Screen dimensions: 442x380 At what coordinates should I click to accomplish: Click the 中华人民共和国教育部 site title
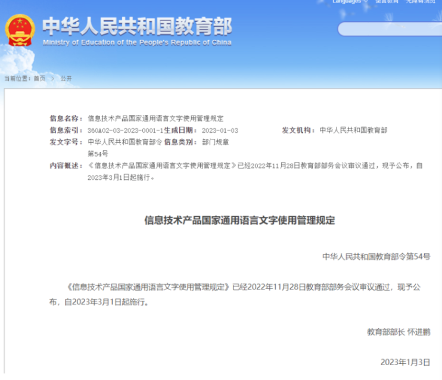tap(137, 26)
